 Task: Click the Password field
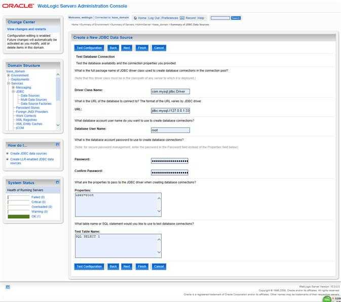click(170, 161)
